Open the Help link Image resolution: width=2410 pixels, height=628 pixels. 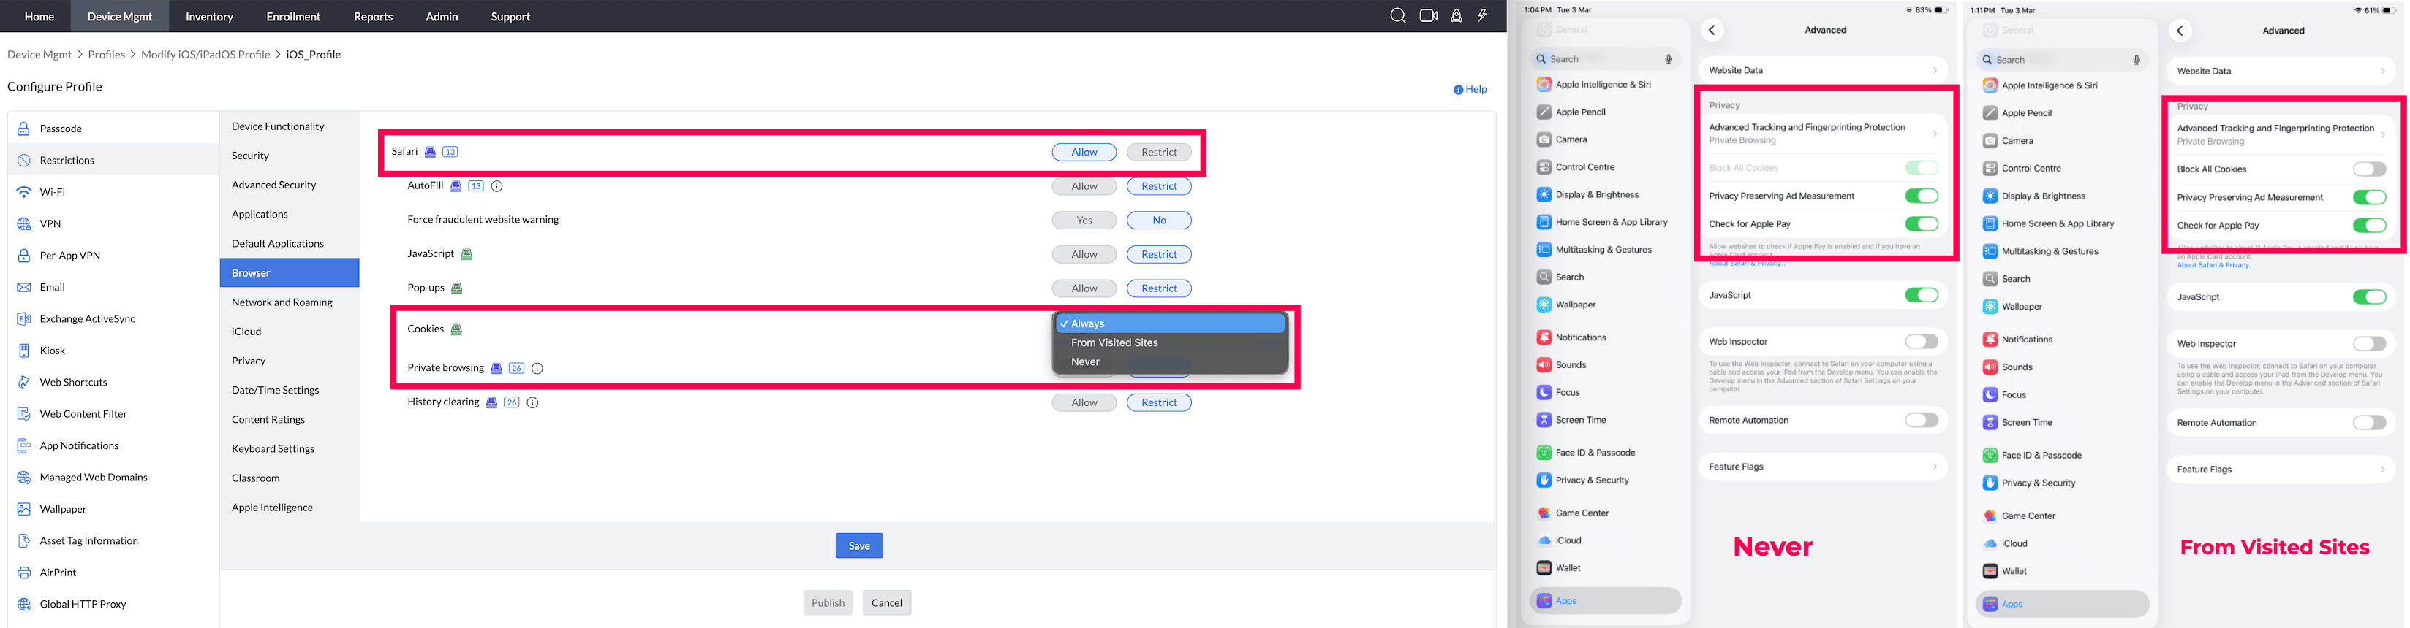click(x=1470, y=90)
